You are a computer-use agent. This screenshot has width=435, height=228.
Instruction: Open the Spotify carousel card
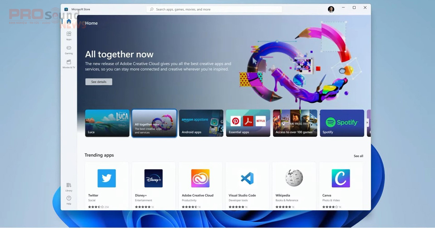342,123
